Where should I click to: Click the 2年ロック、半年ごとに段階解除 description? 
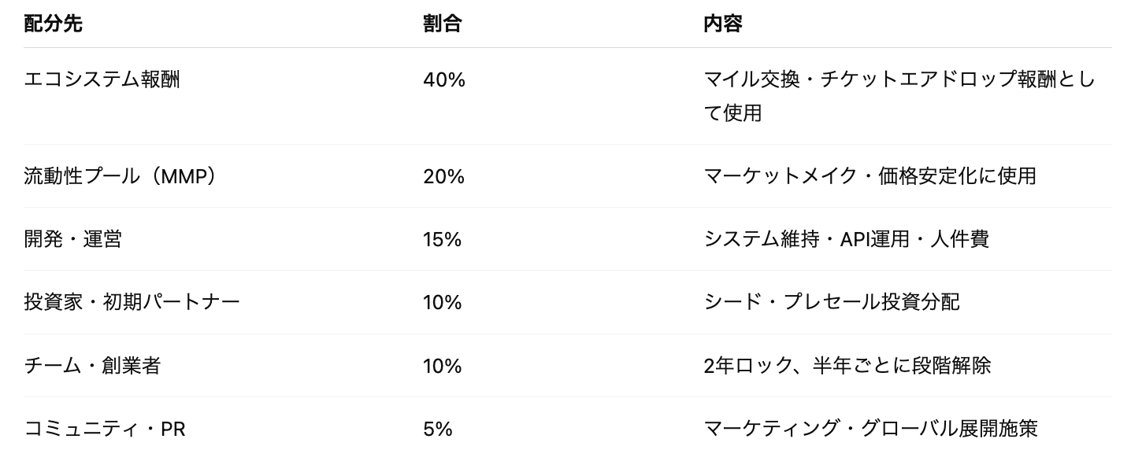847,366
